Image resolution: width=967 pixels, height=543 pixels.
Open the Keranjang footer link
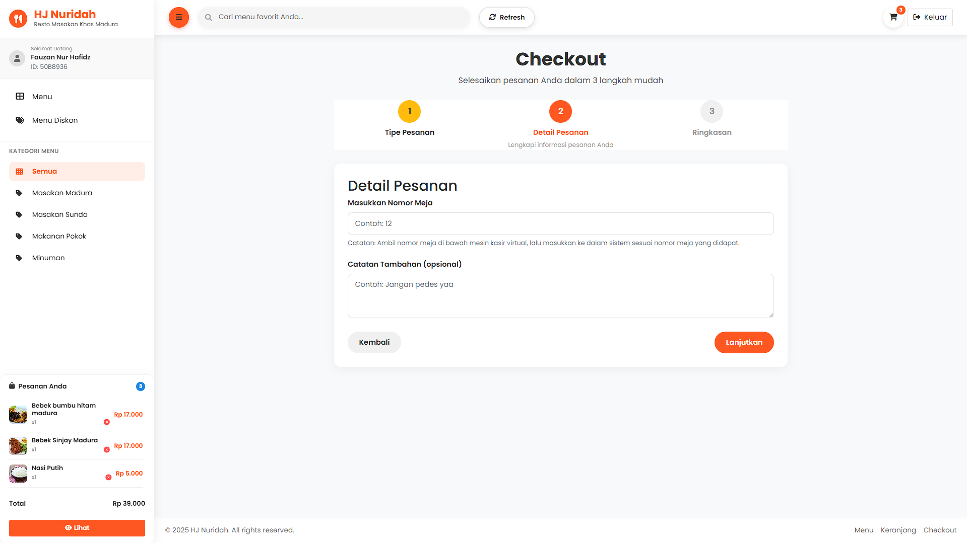[x=898, y=530]
